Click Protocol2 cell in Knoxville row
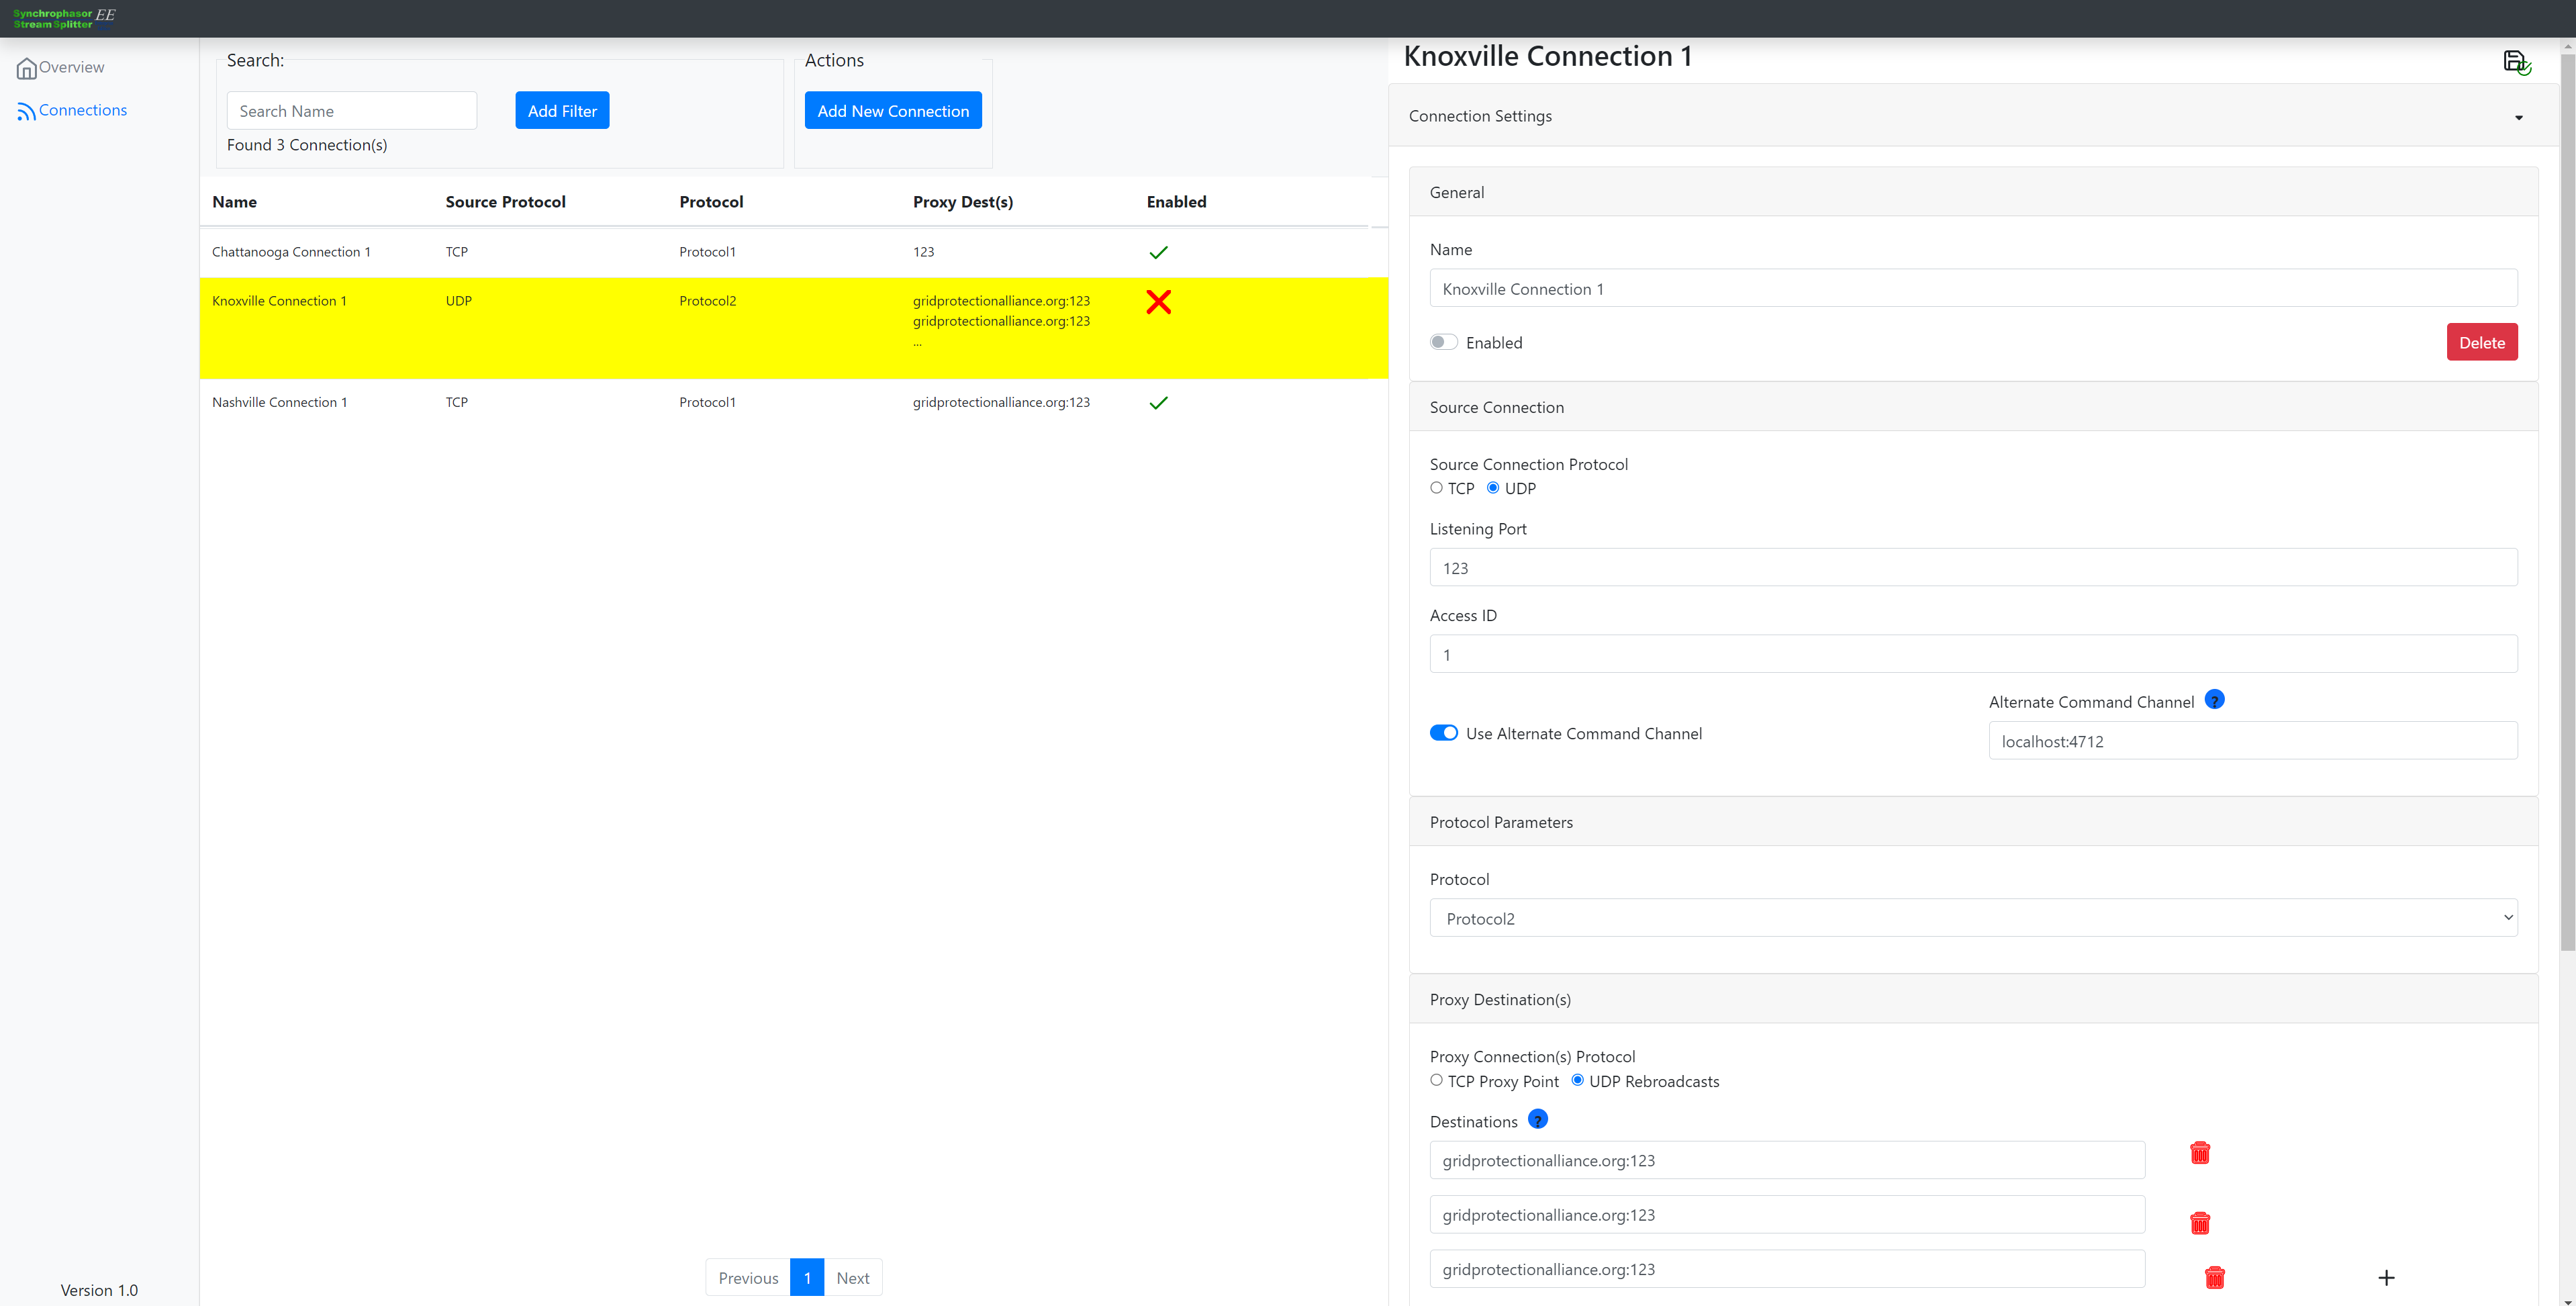2576x1306 pixels. [707, 301]
